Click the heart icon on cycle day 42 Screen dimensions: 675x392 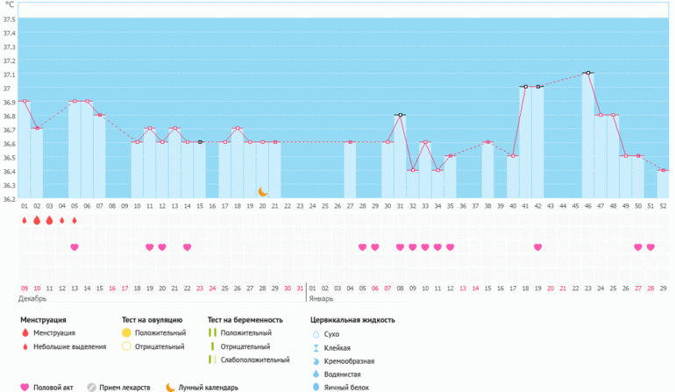(x=537, y=247)
